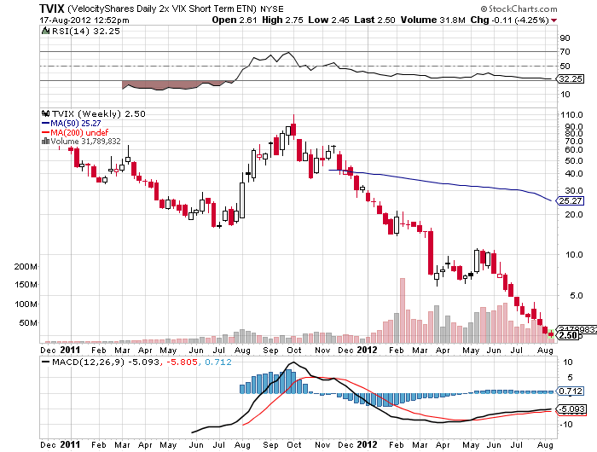Click the 100M volume axis label

click(26, 304)
